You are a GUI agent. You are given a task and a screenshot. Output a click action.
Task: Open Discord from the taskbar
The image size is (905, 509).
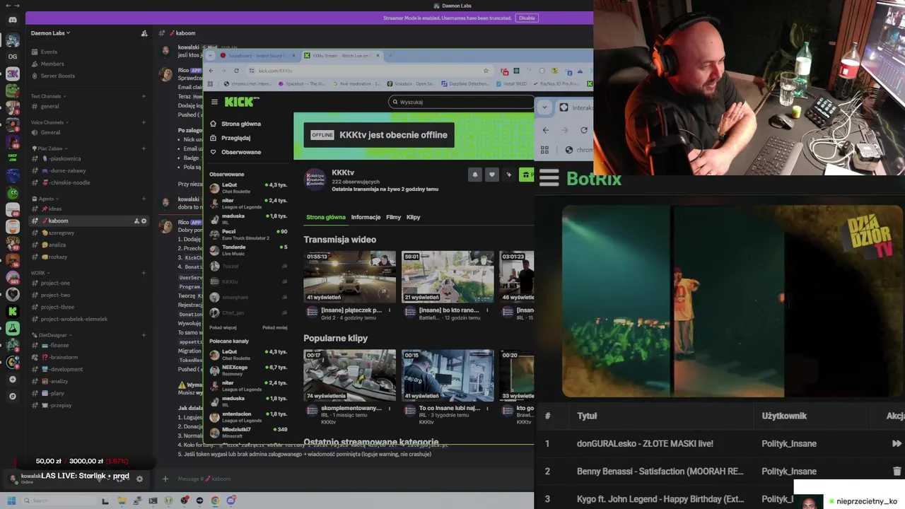[230, 501]
